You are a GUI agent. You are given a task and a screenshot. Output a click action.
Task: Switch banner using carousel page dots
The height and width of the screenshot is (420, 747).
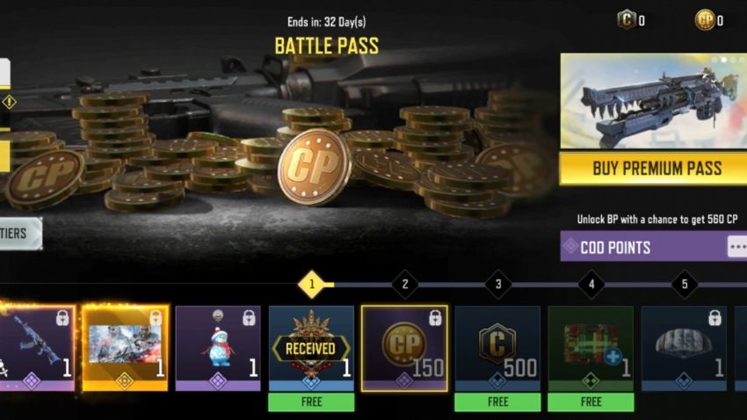(x=728, y=60)
